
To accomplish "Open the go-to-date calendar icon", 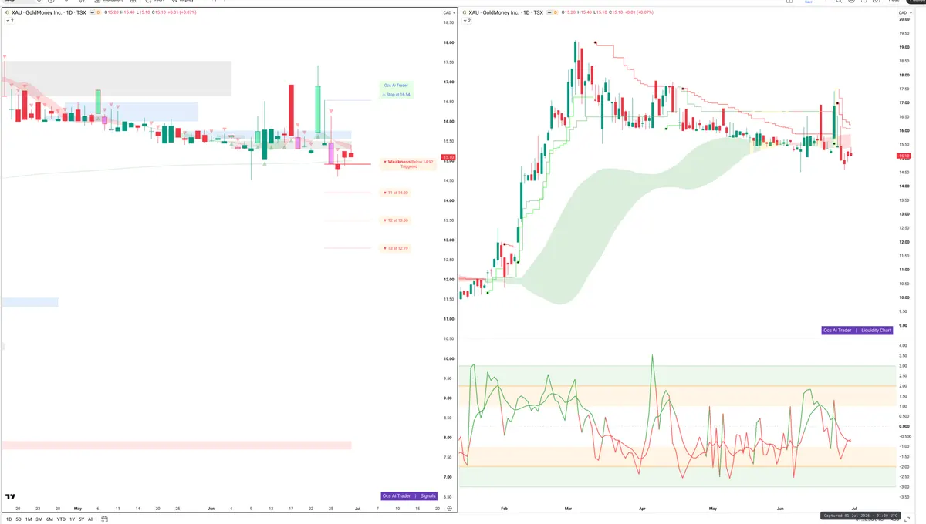I will tap(104, 519).
